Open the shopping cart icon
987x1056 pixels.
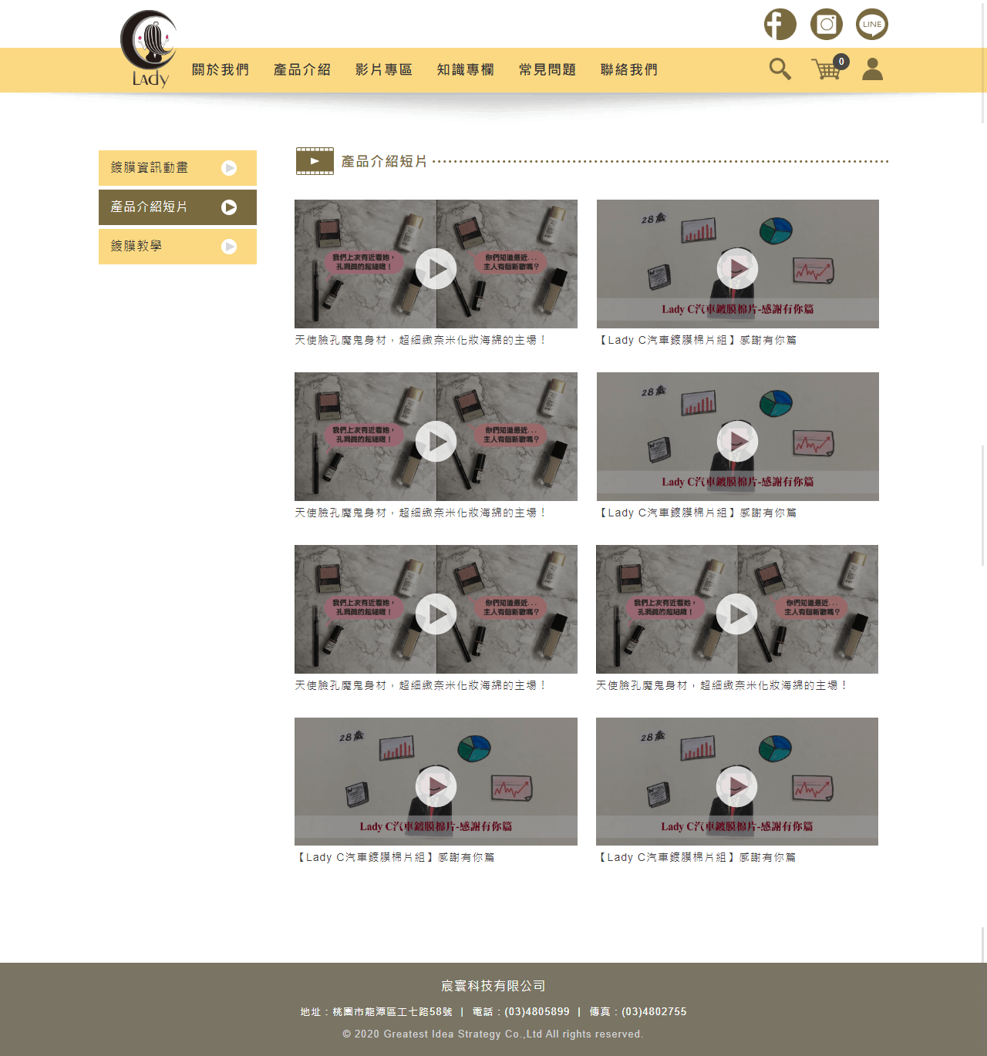coord(827,69)
